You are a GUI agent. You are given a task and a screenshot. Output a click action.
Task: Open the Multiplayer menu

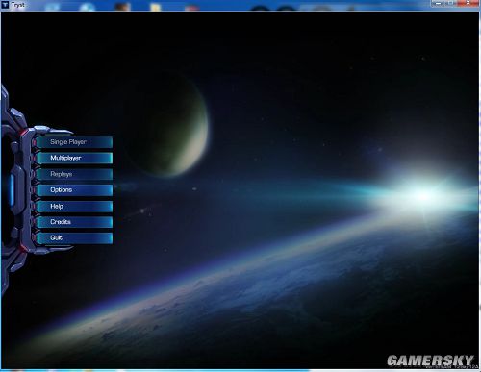point(74,158)
